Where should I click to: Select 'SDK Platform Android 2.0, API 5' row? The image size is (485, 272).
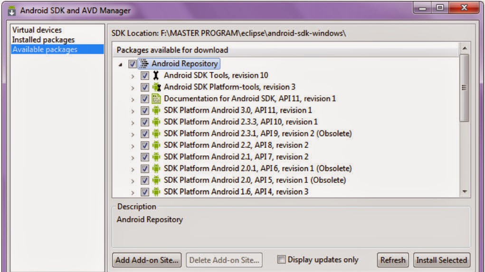point(255,180)
